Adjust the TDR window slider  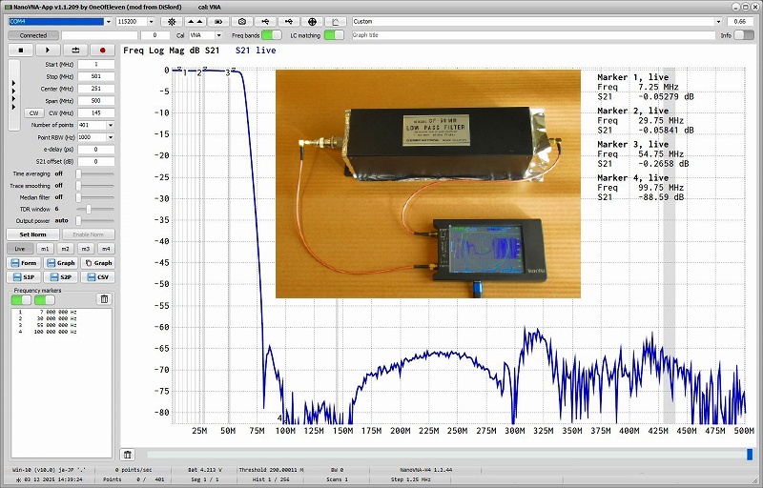pyautogui.click(x=89, y=209)
